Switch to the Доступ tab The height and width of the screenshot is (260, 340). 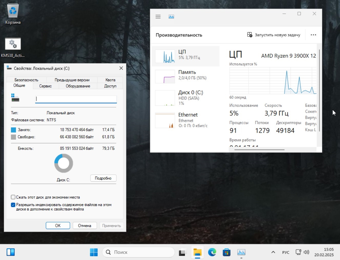click(x=110, y=86)
